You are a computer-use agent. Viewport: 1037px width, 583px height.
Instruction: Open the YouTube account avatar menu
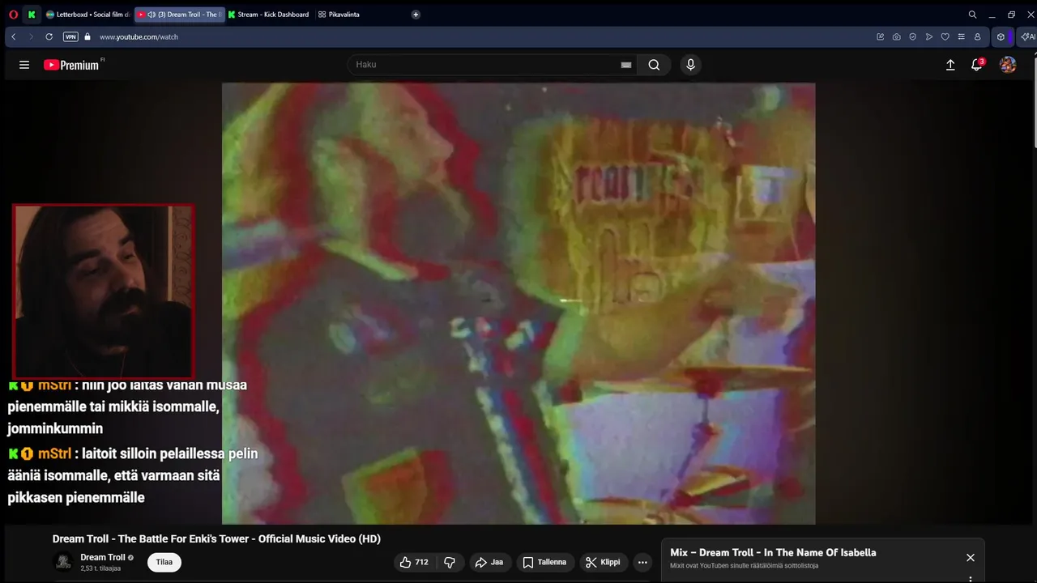pos(1008,65)
